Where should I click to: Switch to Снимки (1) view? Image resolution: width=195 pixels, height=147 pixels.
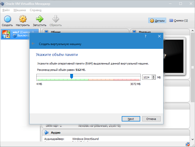click(x=178, y=21)
